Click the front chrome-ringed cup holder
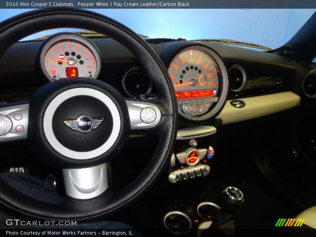This screenshot has height=237, width=316. 177,222
